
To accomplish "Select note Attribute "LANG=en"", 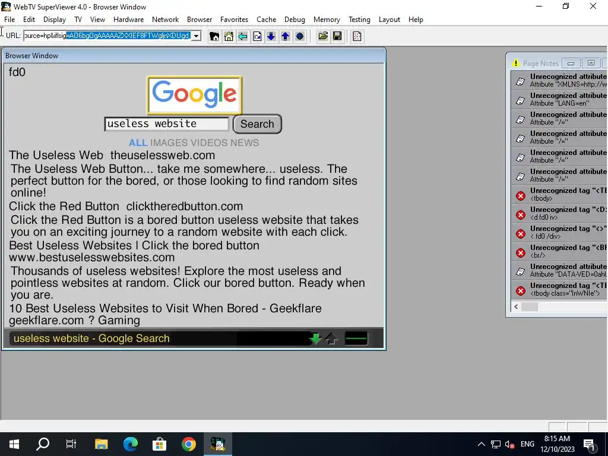I will 559,99.
